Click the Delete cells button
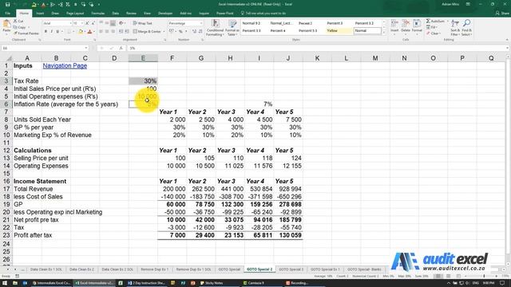 [x=406, y=27]
